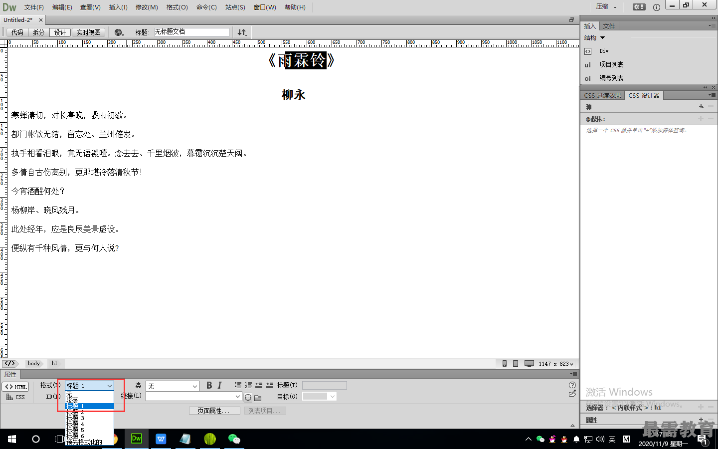Click the indent blockquote icon
Image resolution: width=718 pixels, height=449 pixels.
(x=269, y=385)
